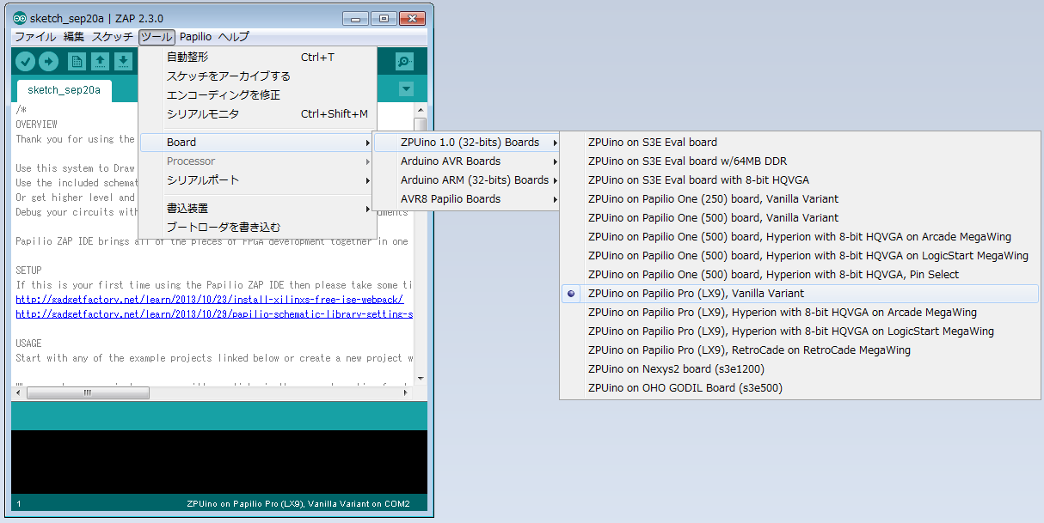Viewport: 1044px width, 523px height.
Task: Select Papilio One (500) Hyperion on LogicStart MegaWing
Action: click(x=800, y=256)
